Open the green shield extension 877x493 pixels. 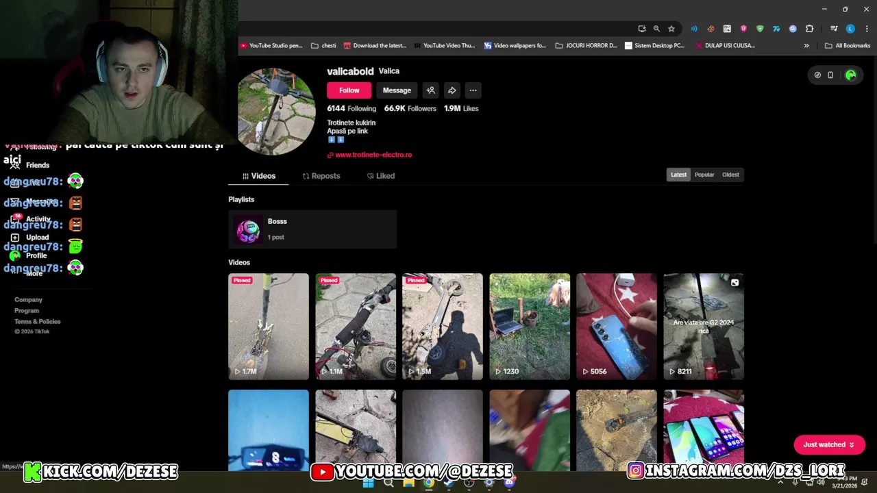pos(760,29)
